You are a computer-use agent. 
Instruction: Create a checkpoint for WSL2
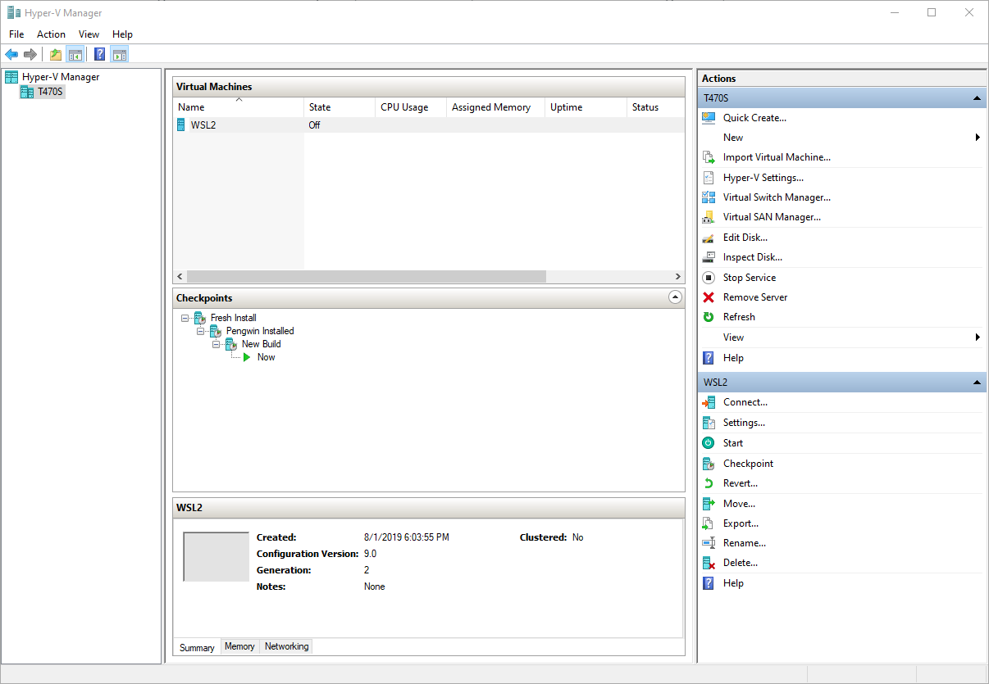748,463
